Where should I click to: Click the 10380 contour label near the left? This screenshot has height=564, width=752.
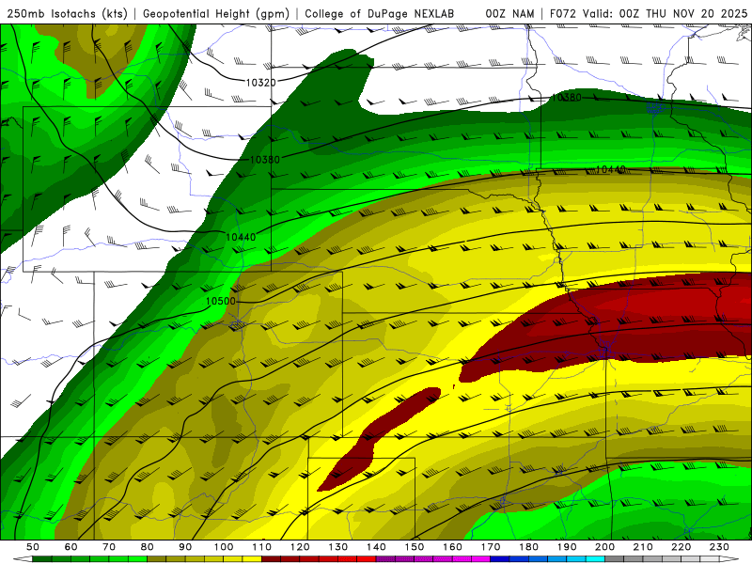point(265,159)
